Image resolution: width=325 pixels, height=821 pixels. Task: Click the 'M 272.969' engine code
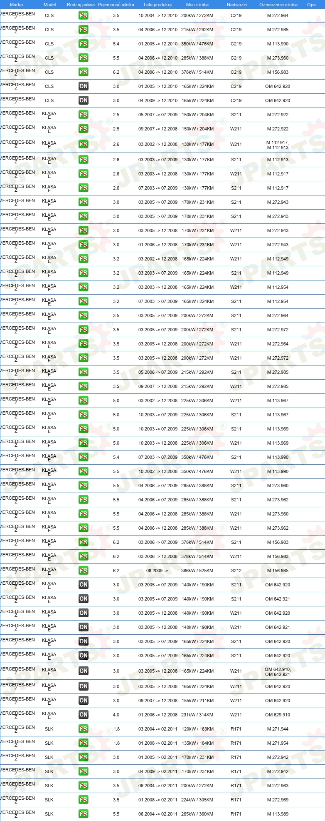(278, 800)
